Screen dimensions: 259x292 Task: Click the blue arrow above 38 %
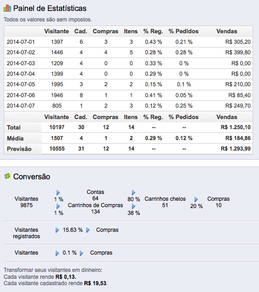(x=133, y=206)
